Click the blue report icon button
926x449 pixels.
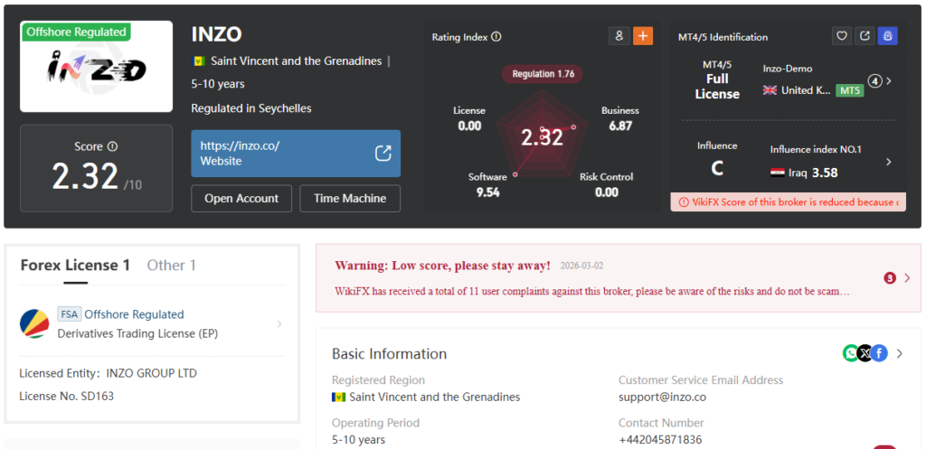pyautogui.click(x=888, y=36)
